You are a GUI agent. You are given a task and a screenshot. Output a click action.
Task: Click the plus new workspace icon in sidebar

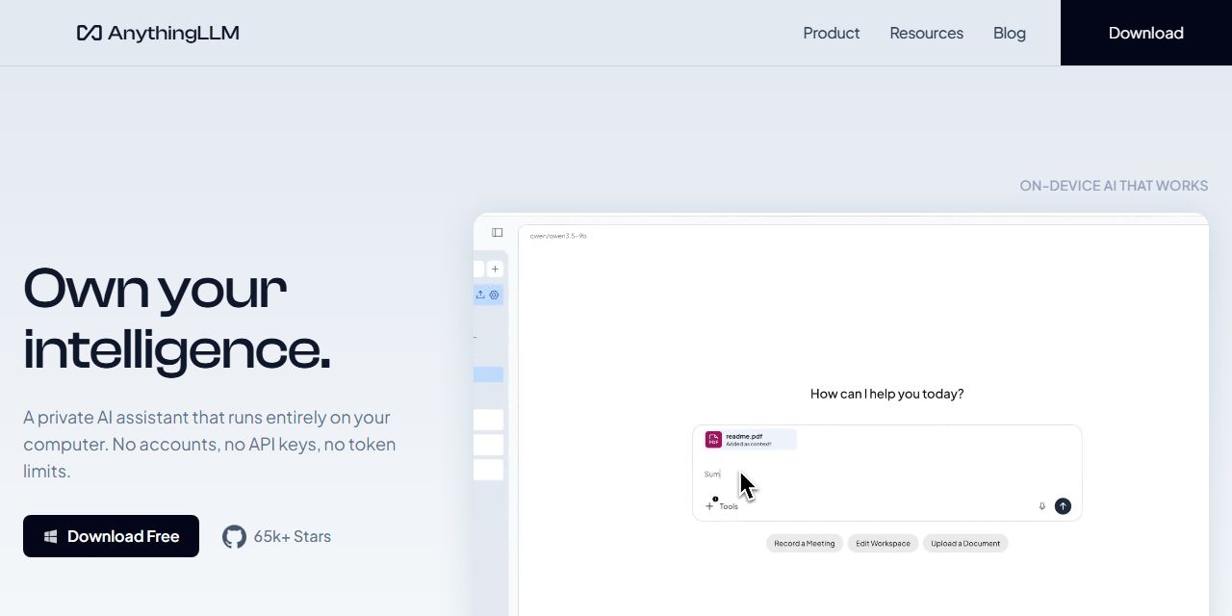tap(495, 269)
